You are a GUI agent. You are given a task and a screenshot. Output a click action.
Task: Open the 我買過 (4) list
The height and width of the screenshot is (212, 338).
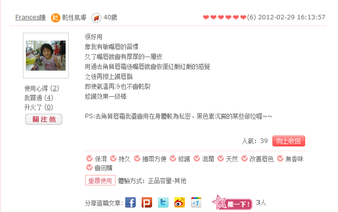[39, 98]
